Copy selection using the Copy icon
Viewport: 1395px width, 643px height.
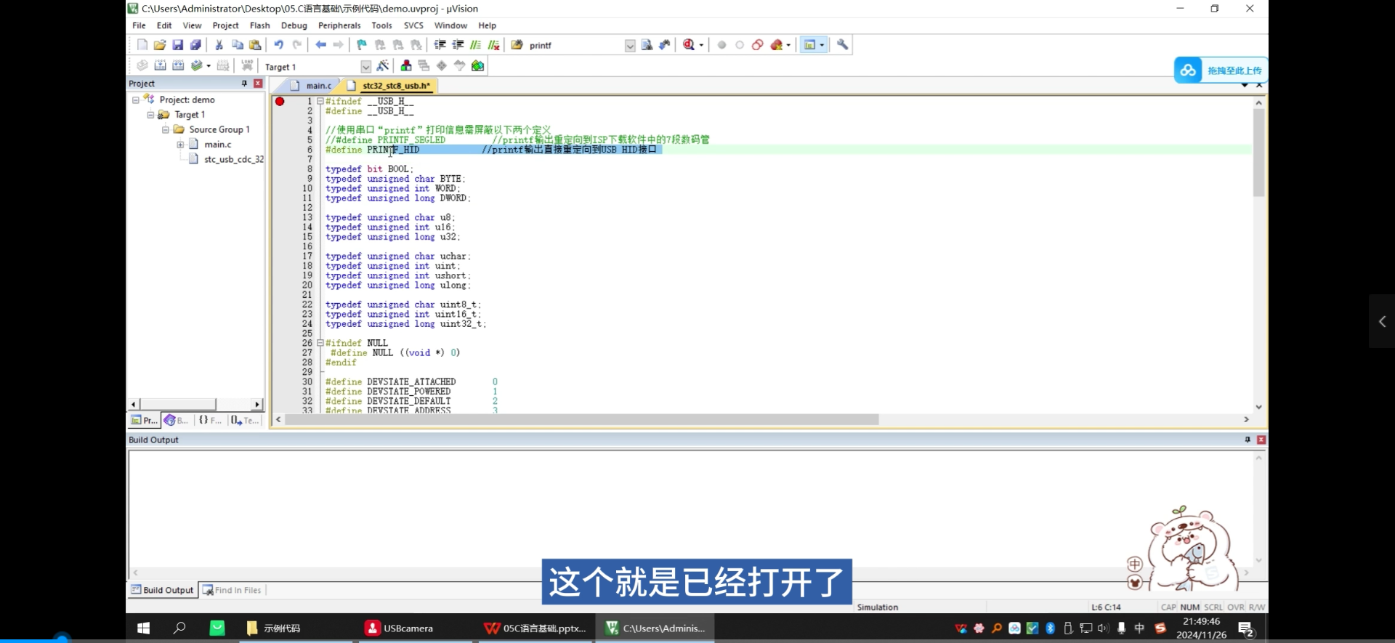pos(237,45)
